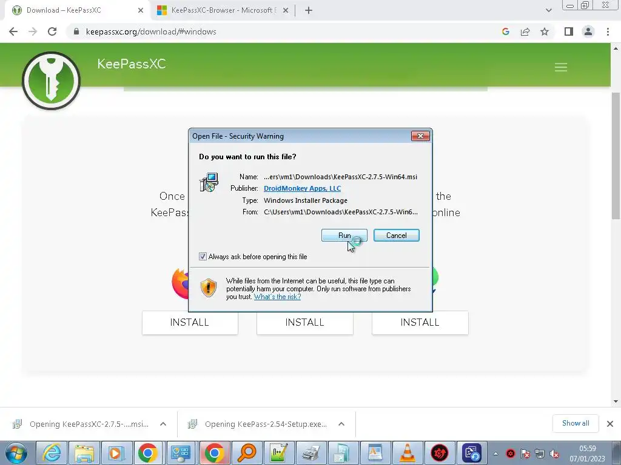
Task: Open the magnifier search app in taskbar
Action: click(247, 453)
